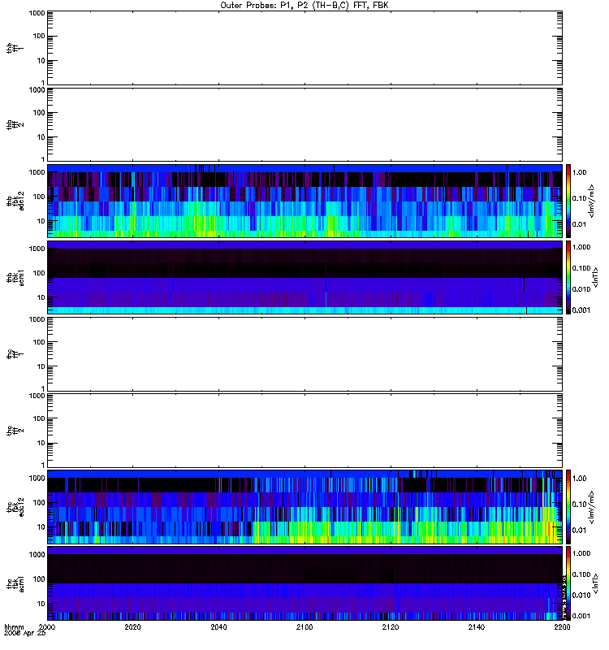Click the '2040' time axis label

pos(218,627)
